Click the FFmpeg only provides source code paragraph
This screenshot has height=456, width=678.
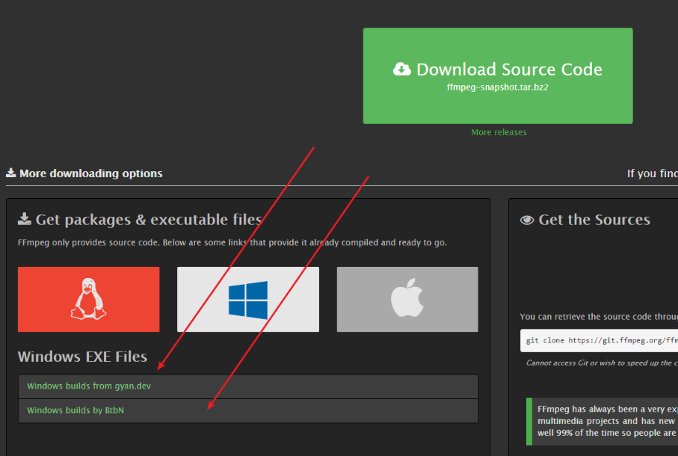[232, 242]
